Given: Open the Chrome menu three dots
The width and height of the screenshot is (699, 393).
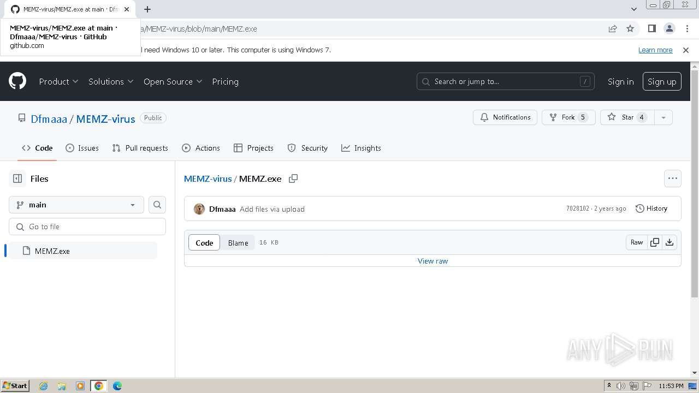Looking at the screenshot, I should [x=686, y=28].
